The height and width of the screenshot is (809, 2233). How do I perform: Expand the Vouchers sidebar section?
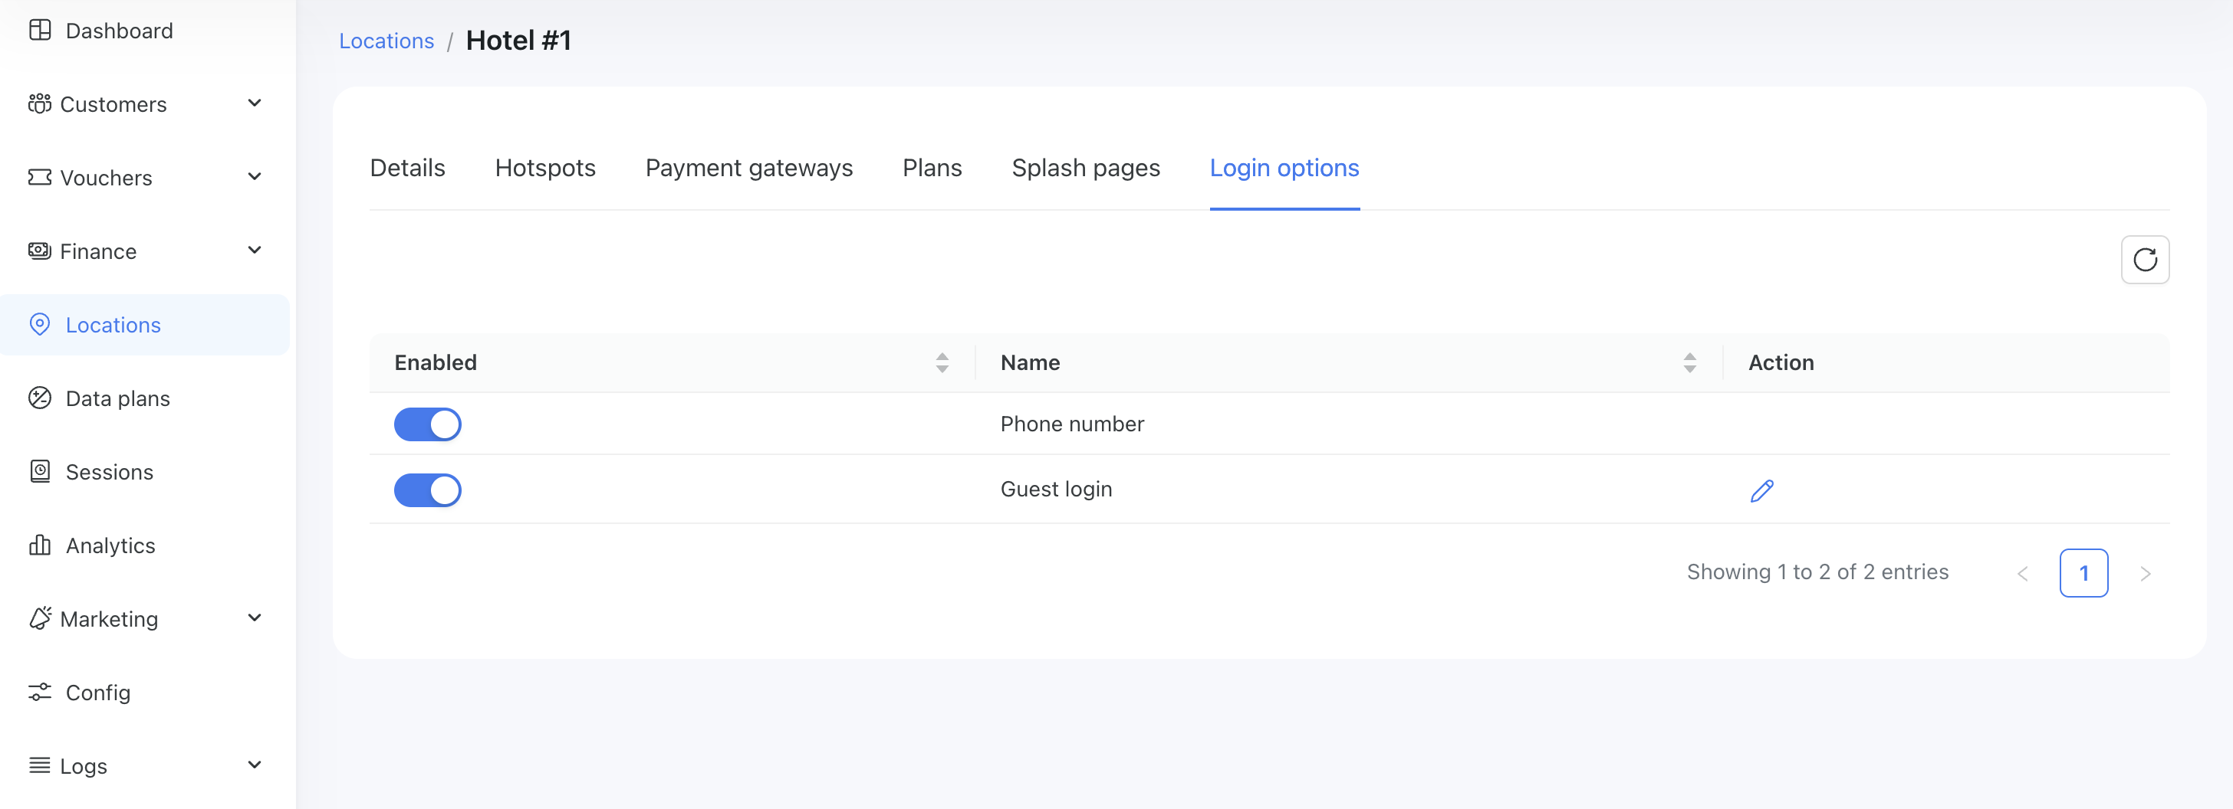(x=254, y=178)
